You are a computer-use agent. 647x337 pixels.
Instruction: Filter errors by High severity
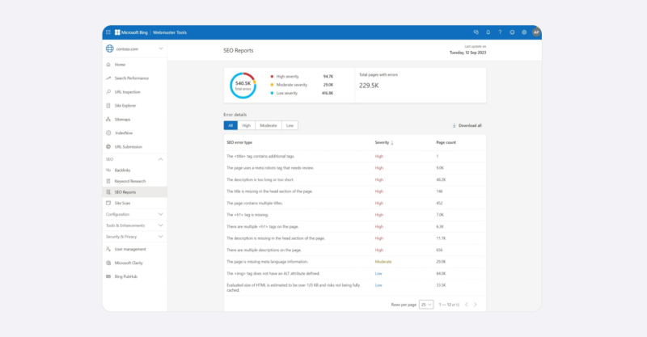point(247,125)
